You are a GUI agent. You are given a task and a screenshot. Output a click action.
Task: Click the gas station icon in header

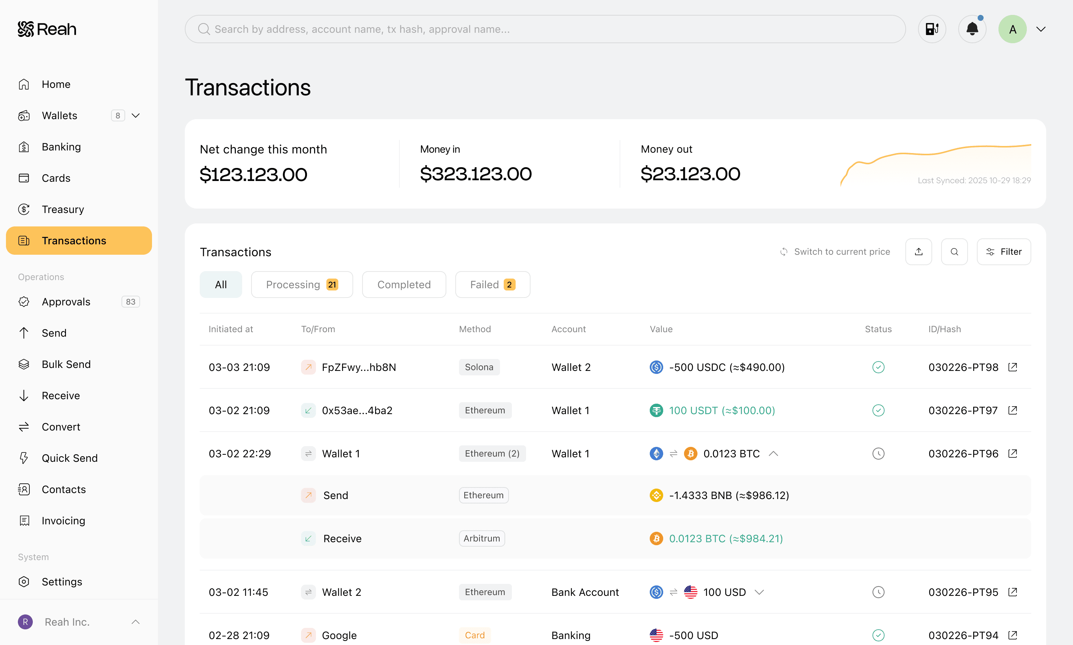pyautogui.click(x=932, y=29)
